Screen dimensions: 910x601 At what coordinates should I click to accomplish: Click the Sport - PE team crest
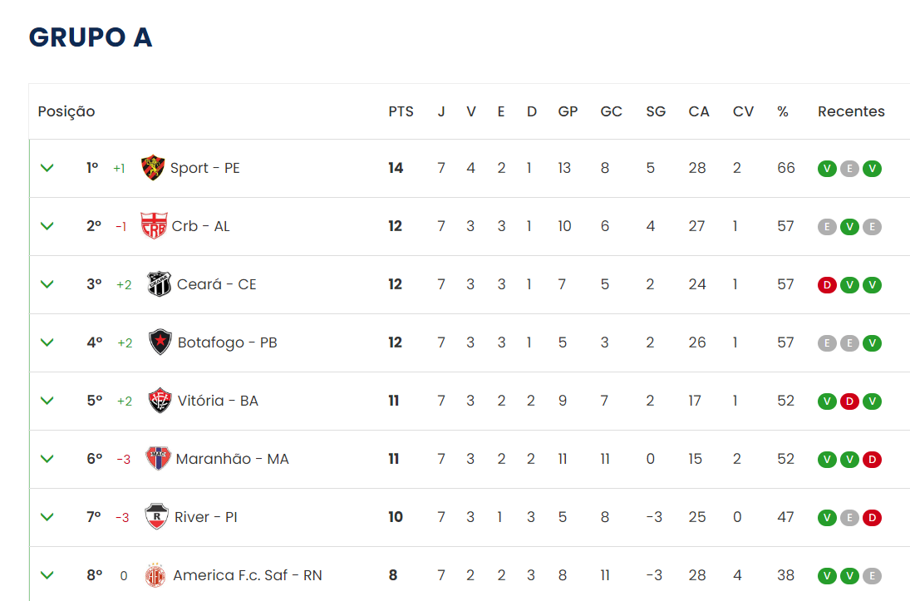(x=153, y=168)
